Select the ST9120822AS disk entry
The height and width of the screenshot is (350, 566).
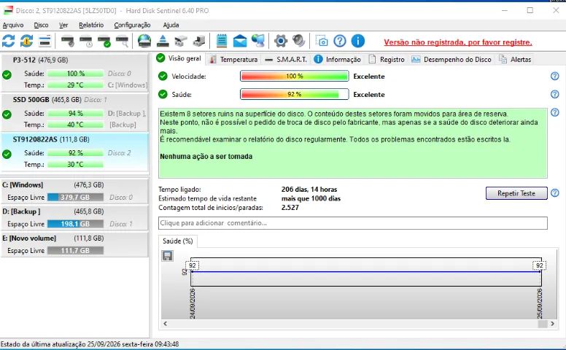pyautogui.click(x=74, y=152)
